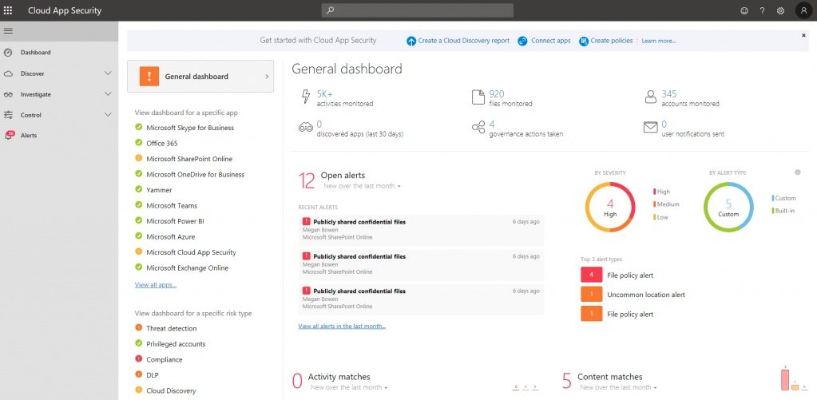Click the Alerts badge icon
Screen dimensions: 817x400
(9, 136)
